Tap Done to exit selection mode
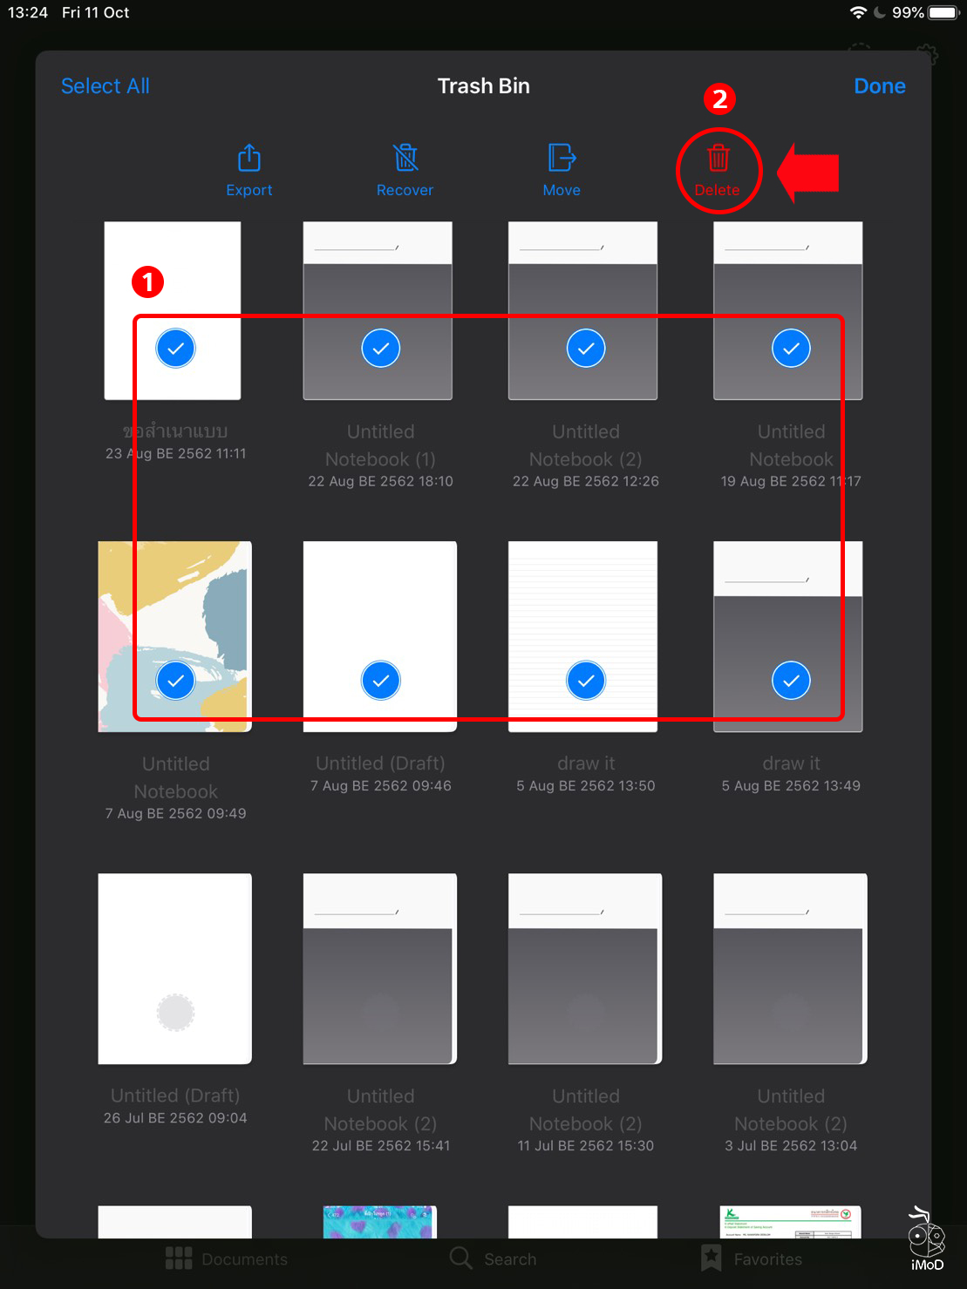Viewport: 967px width, 1289px height. [x=879, y=85]
